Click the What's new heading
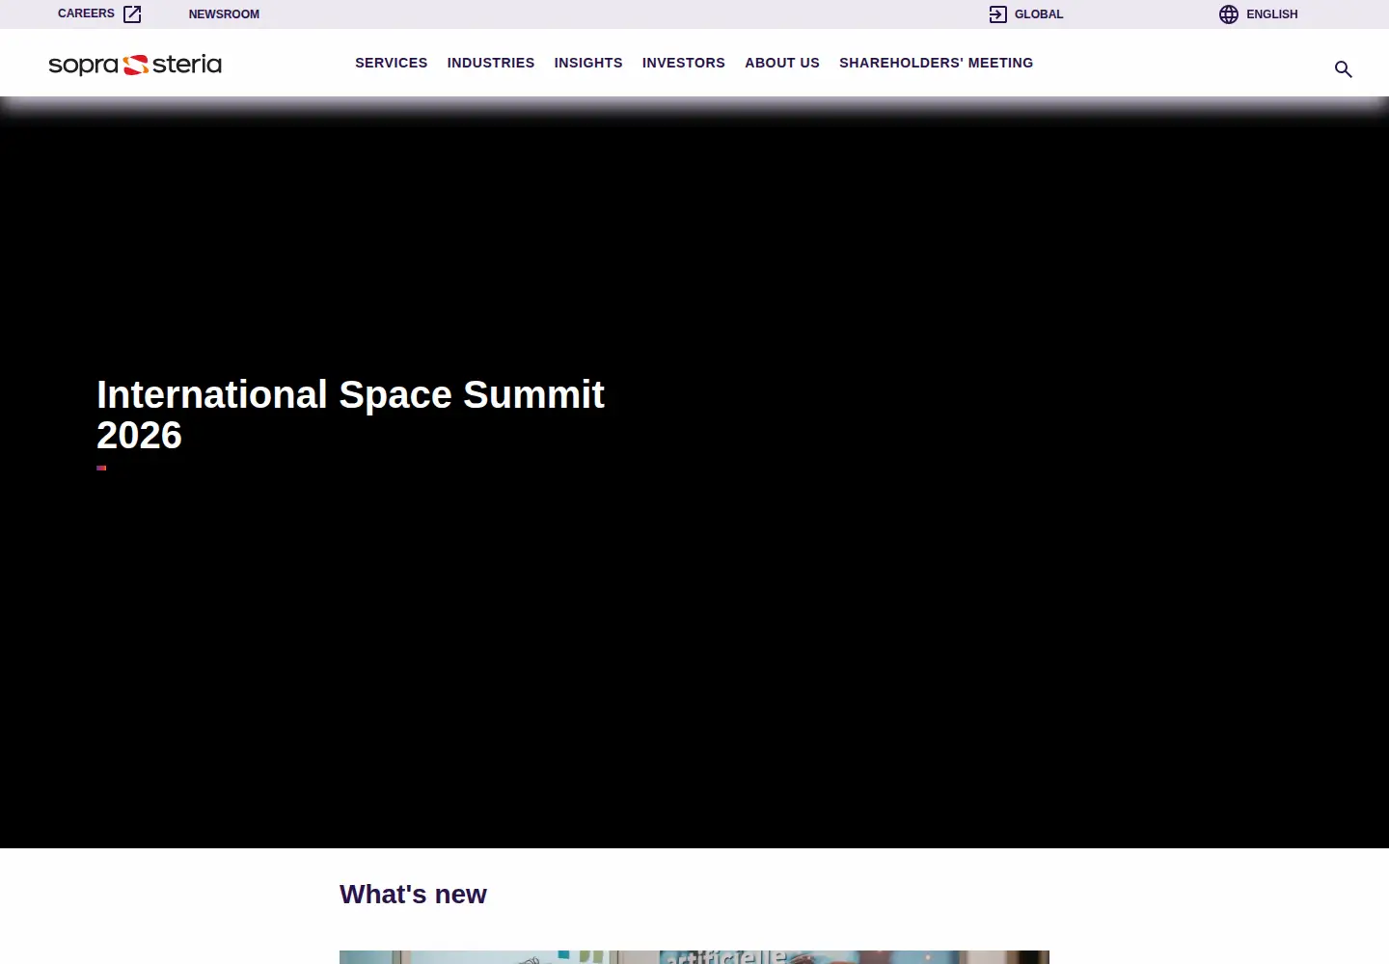The image size is (1389, 964). [x=413, y=895]
